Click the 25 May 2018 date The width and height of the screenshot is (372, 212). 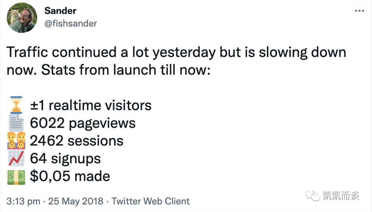[76, 201]
